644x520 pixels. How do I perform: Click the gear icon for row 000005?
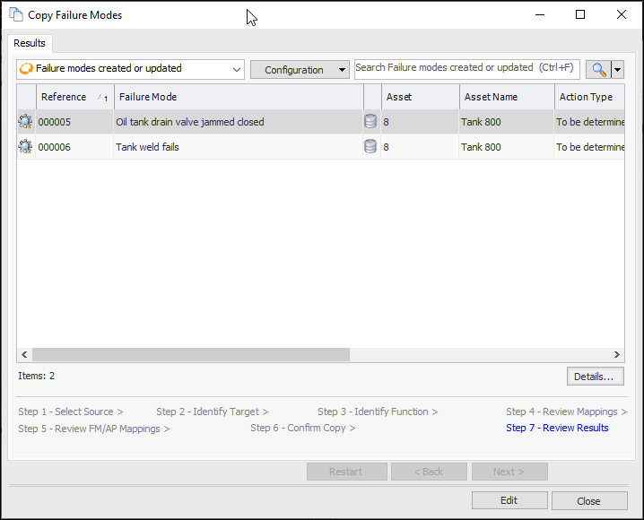[x=25, y=122]
